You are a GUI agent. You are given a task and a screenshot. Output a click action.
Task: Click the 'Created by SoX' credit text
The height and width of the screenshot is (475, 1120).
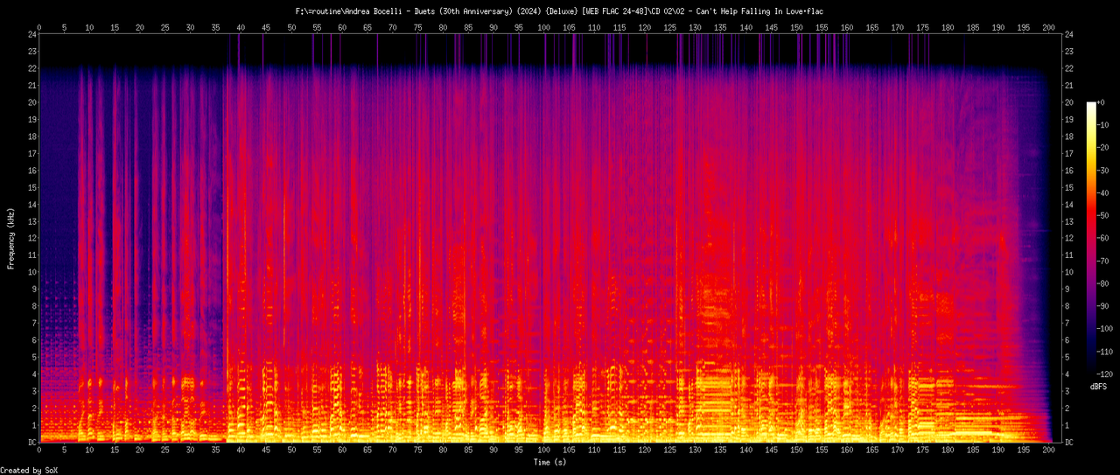pos(29,471)
